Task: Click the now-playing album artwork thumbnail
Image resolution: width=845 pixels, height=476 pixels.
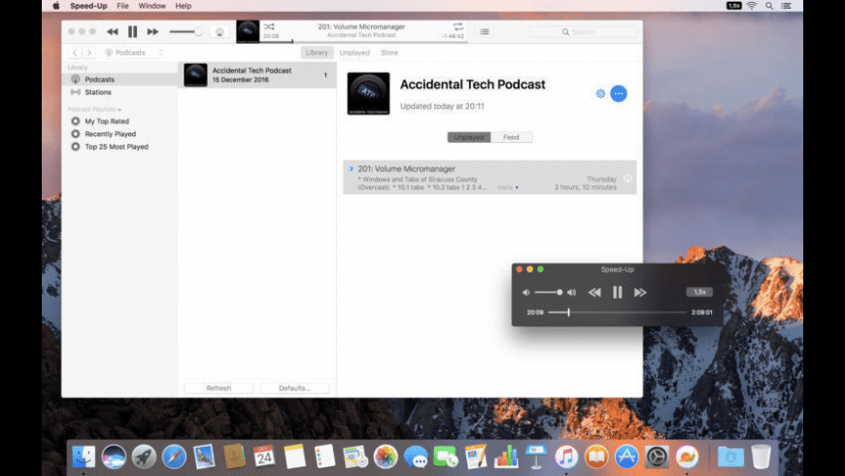Action: [248, 31]
